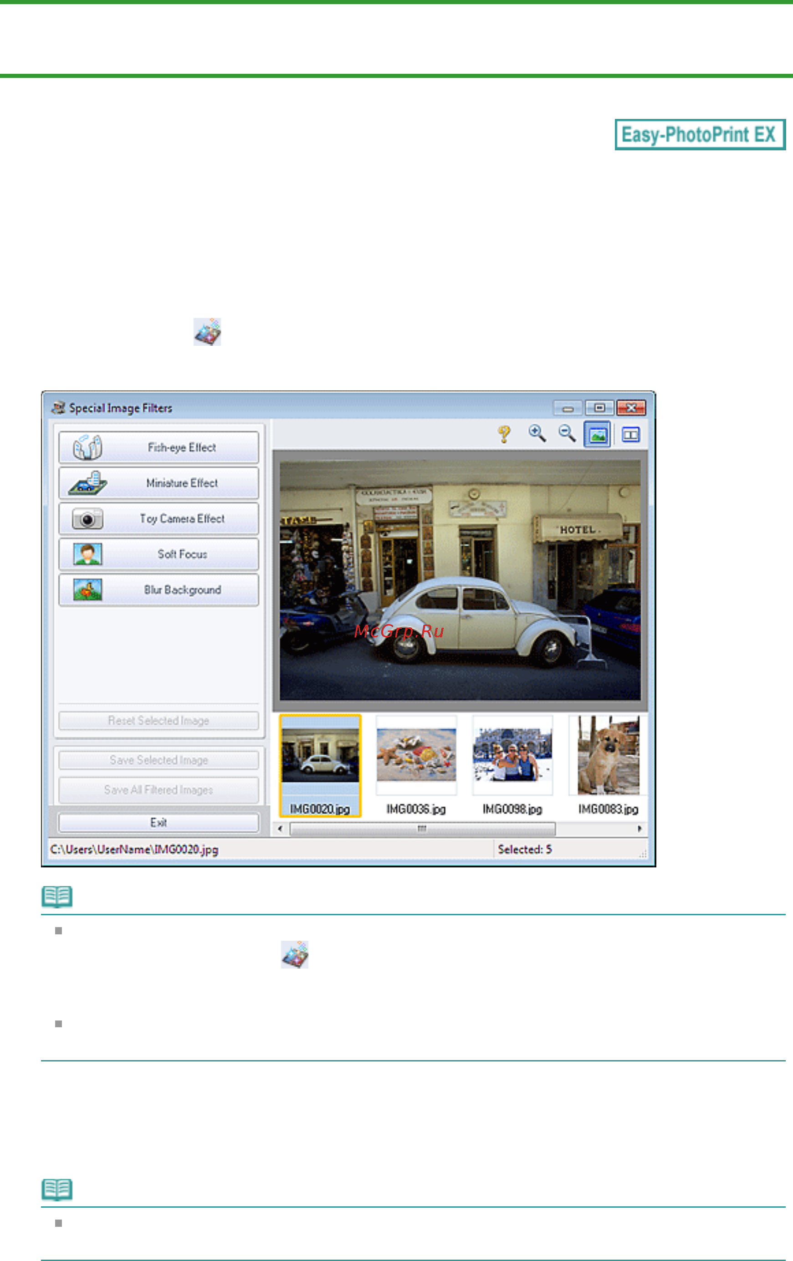Click the Fish-eye Effect button
Screen dimensions: 793x1261
click(159, 447)
